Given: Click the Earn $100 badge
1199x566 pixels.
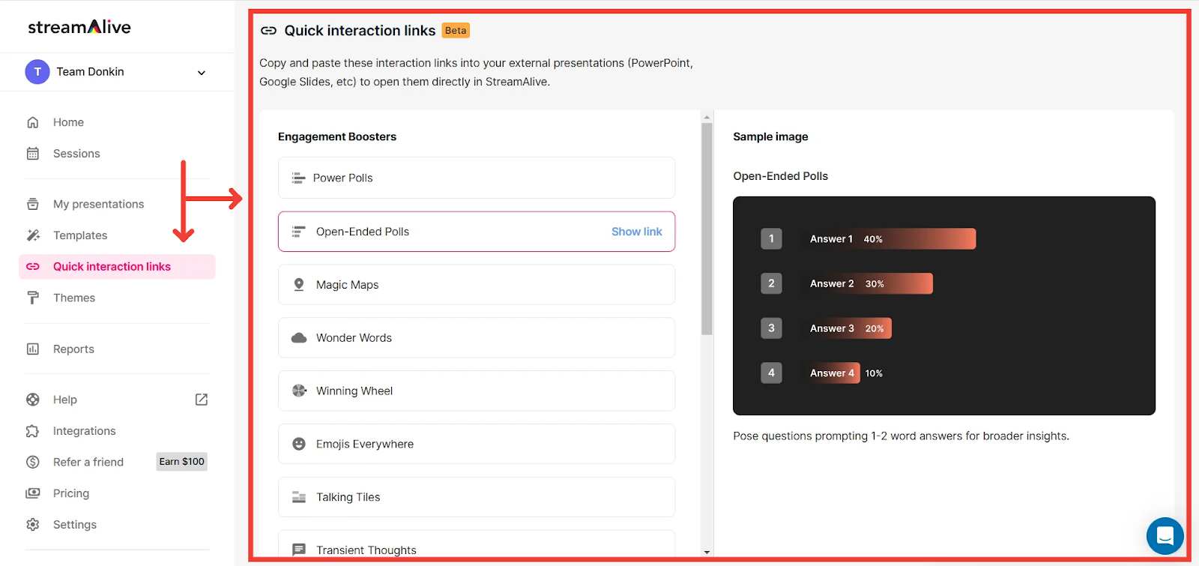Looking at the screenshot, I should pos(181,462).
